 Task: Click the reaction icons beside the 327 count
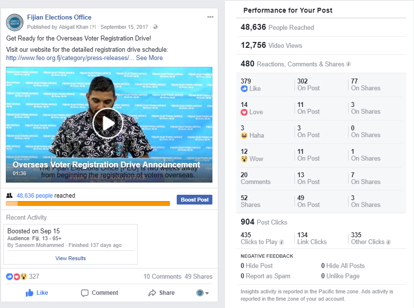17,277
